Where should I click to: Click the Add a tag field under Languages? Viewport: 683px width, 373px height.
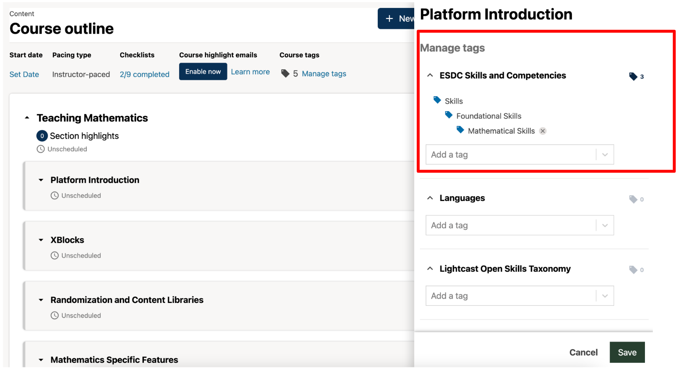point(520,225)
